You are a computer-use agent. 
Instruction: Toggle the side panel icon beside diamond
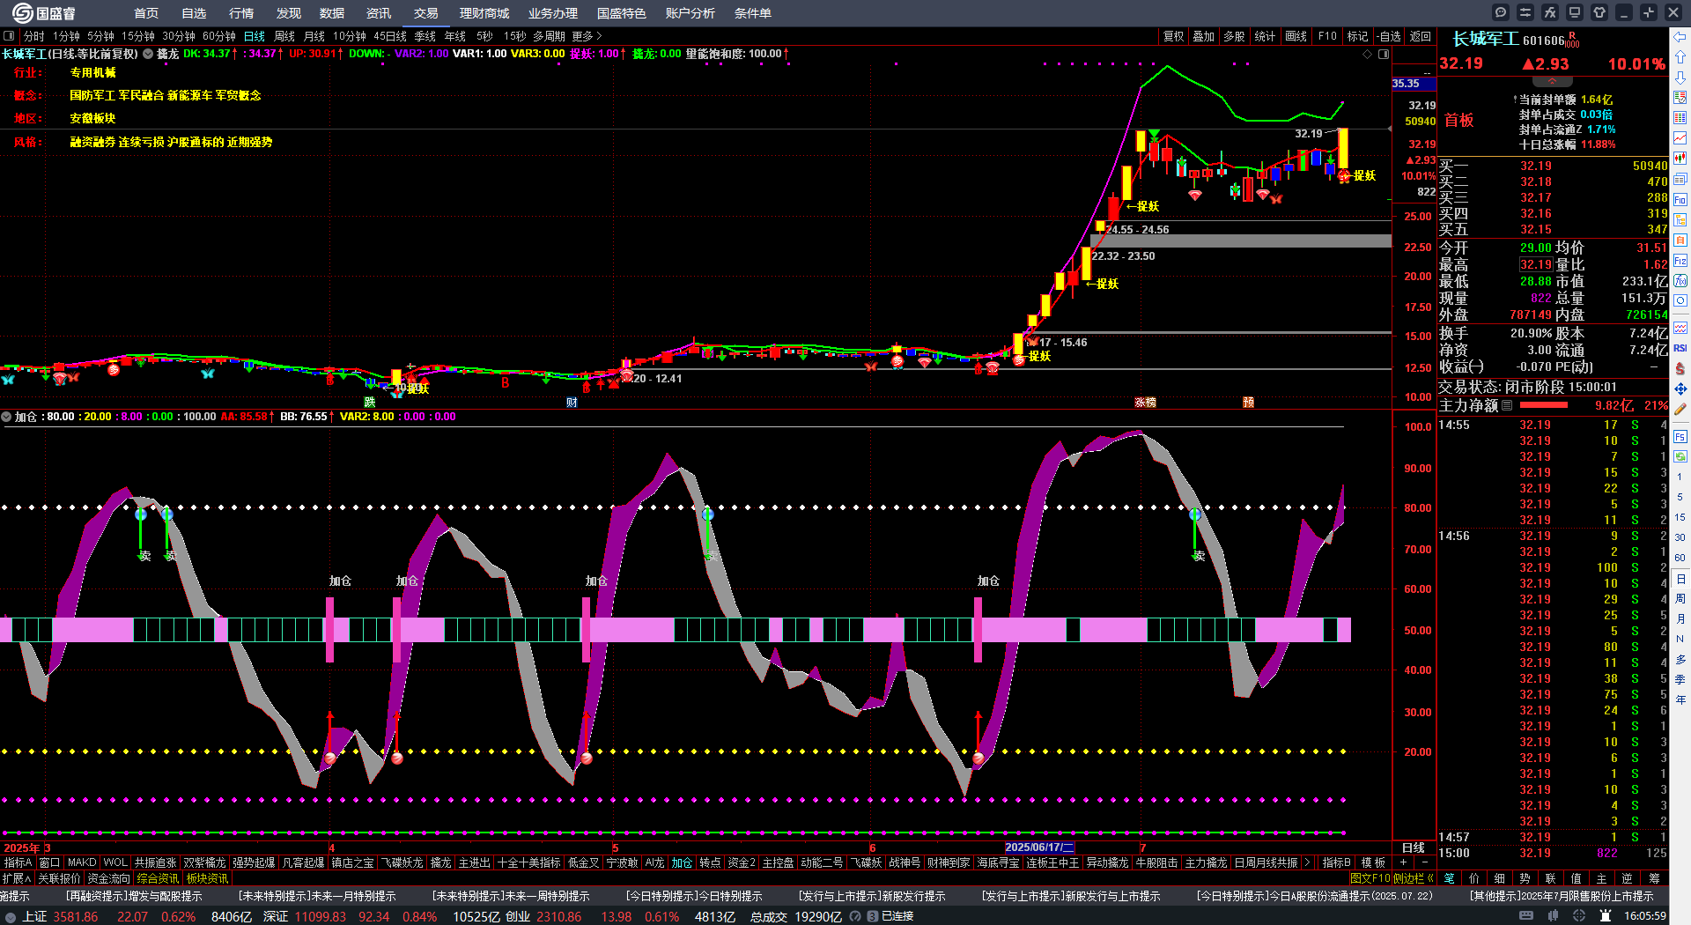pyautogui.click(x=1384, y=54)
